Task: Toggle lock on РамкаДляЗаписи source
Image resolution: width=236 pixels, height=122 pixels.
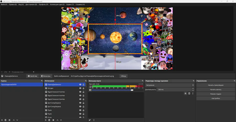Action: click(x=83, y=84)
